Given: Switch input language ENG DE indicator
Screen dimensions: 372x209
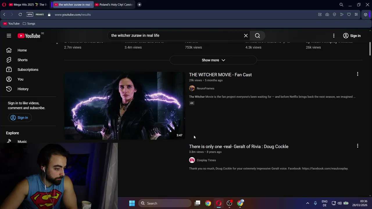Looking at the screenshot, I should (325, 203).
